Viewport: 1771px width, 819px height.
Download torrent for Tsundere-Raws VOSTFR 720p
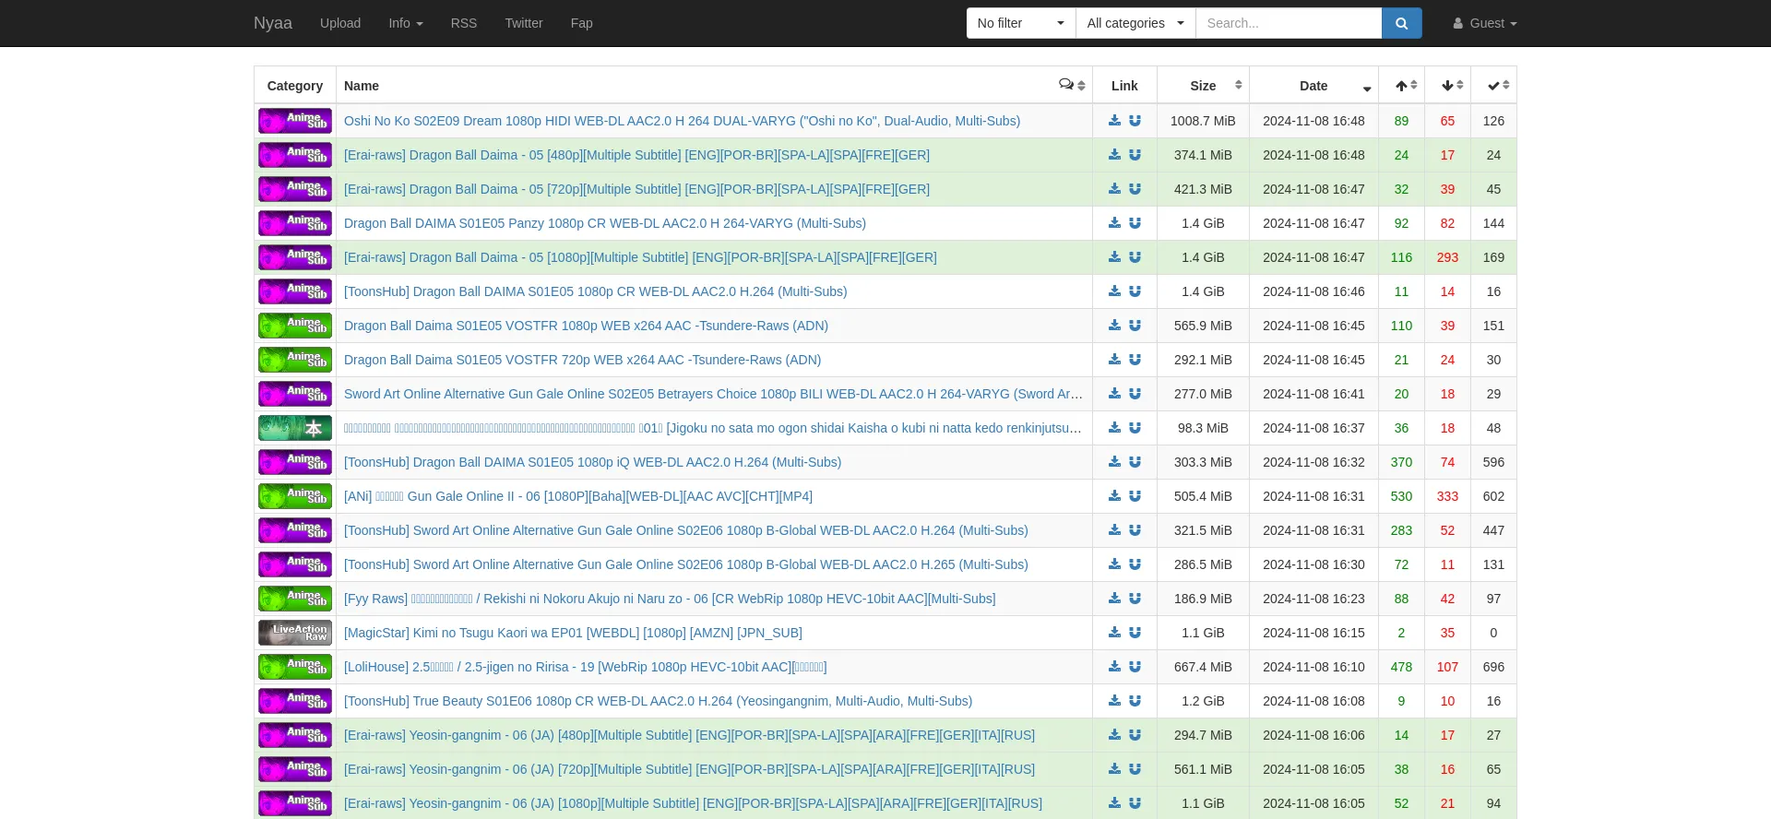coord(1114,360)
